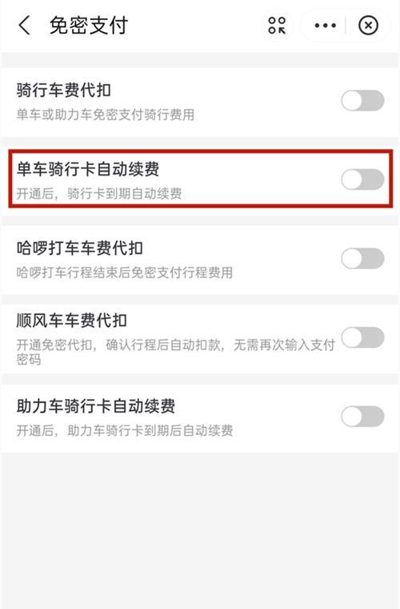Tap the 顺风车车费代扣 title
The width and height of the screenshot is (400, 609).
tap(72, 321)
